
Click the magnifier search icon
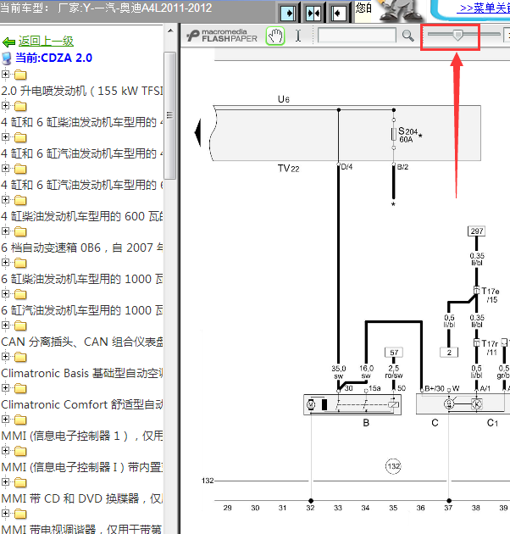pyautogui.click(x=407, y=36)
